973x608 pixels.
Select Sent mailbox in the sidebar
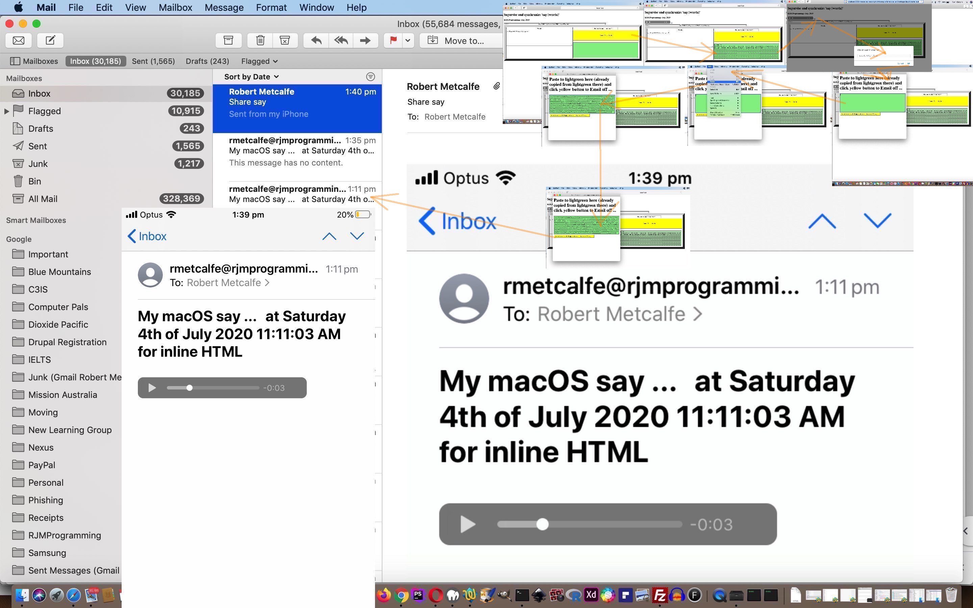coord(106,146)
